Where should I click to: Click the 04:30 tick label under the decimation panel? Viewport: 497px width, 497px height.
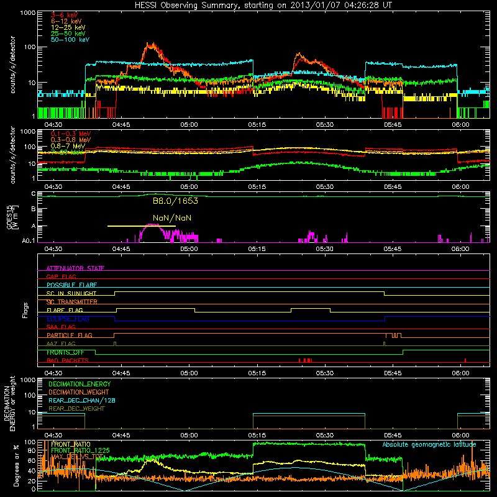coord(53,435)
